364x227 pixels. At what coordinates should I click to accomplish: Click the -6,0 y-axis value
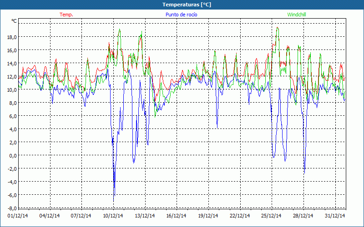coord(12,195)
